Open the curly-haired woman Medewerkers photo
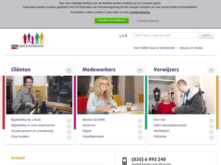 [x=110, y=95]
